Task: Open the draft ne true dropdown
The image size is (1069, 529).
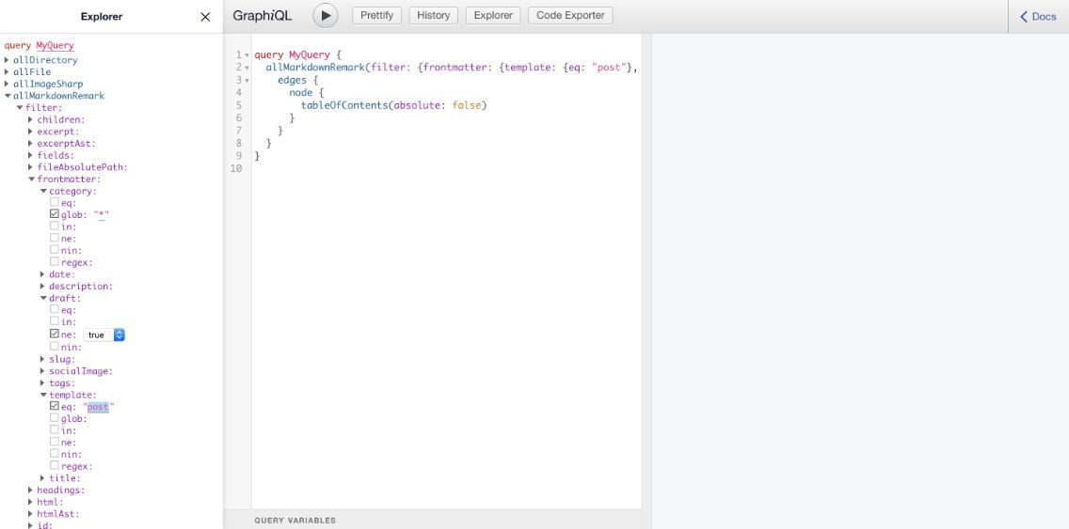Action: click(x=104, y=335)
